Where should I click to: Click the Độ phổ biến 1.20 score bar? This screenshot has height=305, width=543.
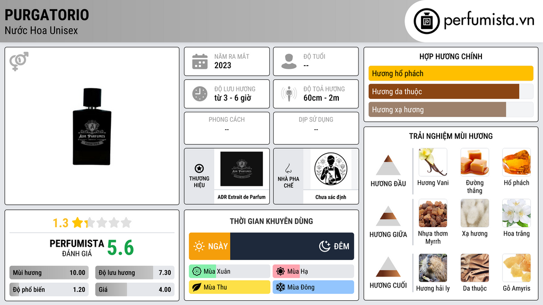(49, 290)
